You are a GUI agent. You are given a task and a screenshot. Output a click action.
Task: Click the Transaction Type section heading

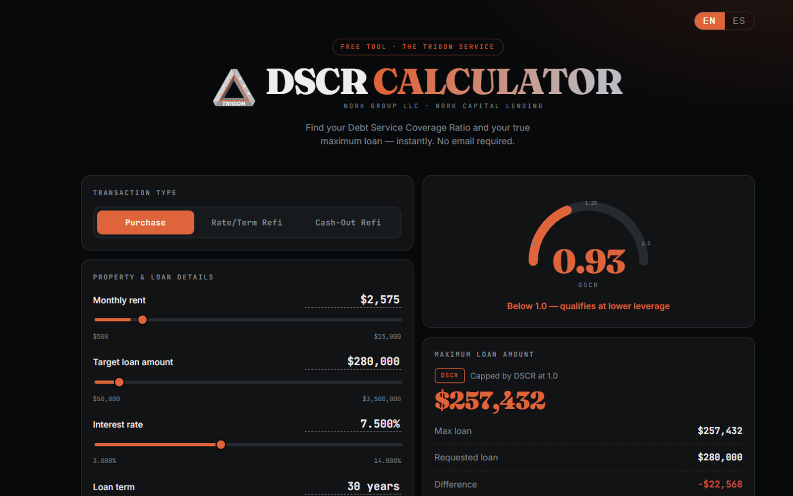tap(135, 193)
